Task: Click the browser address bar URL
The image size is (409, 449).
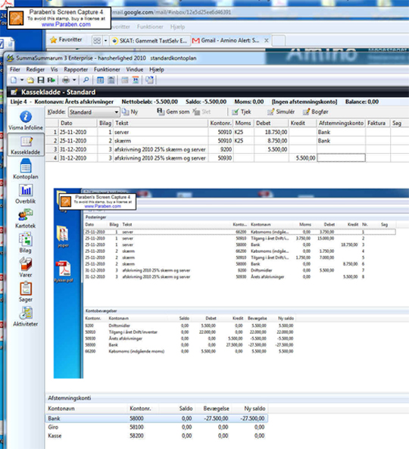Action: click(171, 12)
